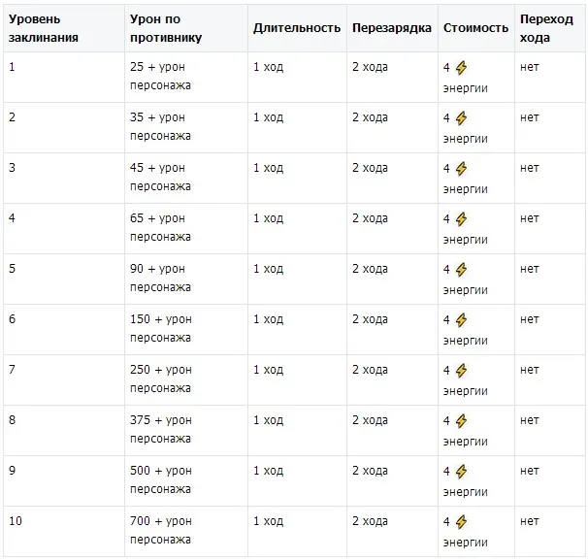588x560 pixels.
Task: Click the lightning icon in level 6 row
Action: pyautogui.click(x=461, y=320)
